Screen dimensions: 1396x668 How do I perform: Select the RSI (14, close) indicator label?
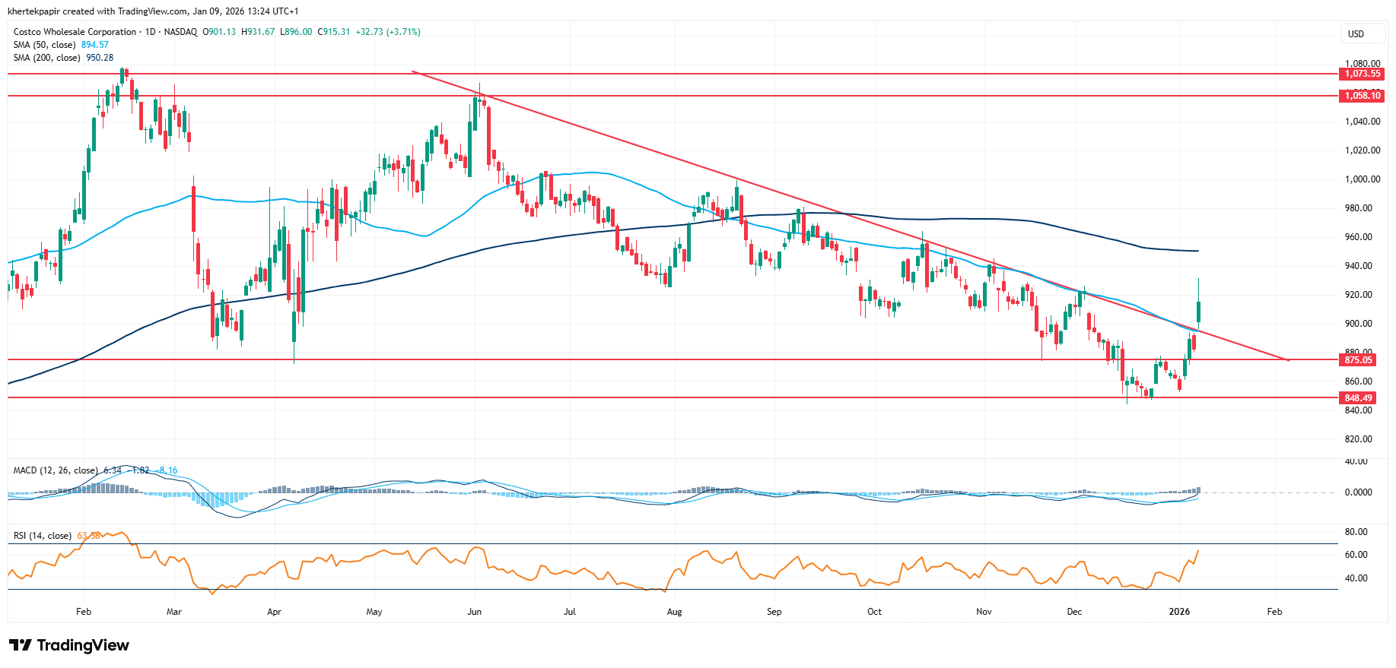pos(43,536)
